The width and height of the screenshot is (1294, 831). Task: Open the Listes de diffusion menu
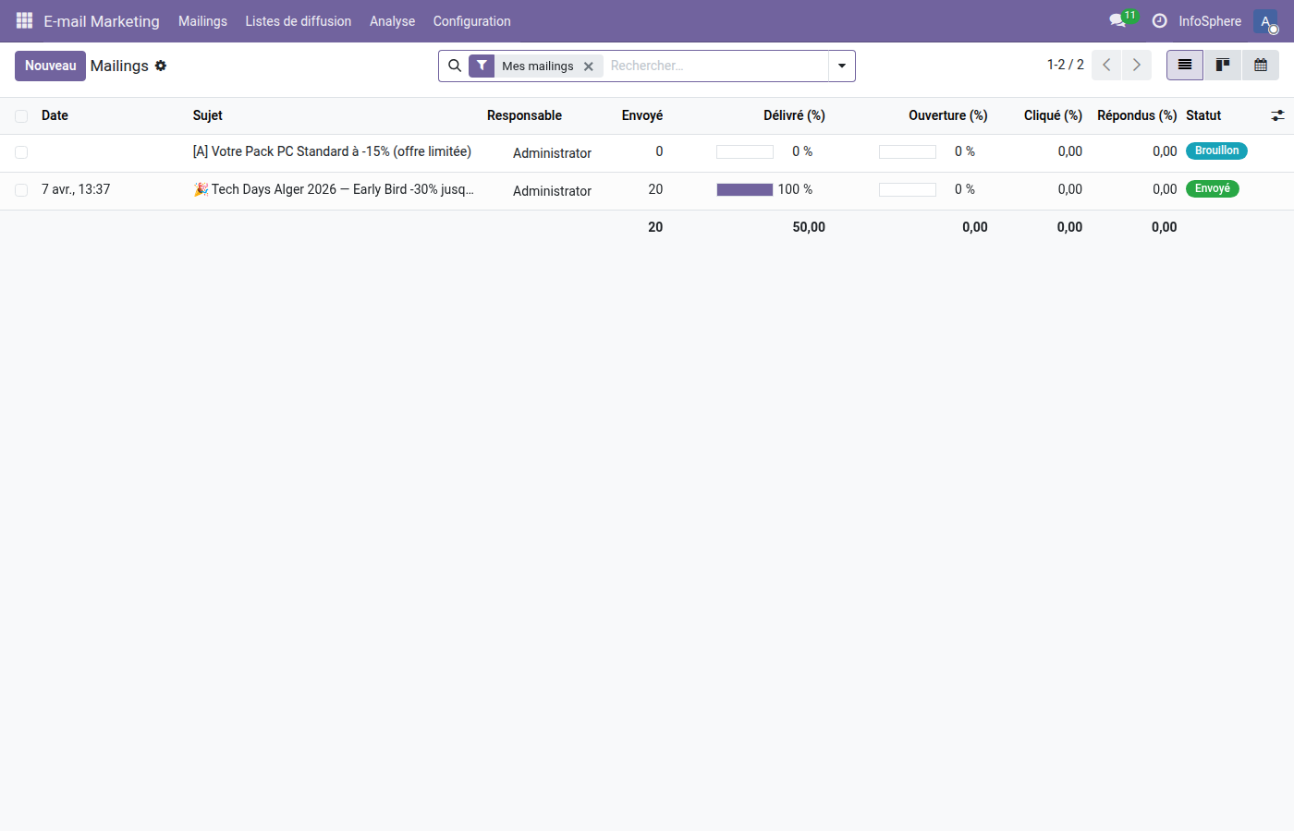pos(298,20)
